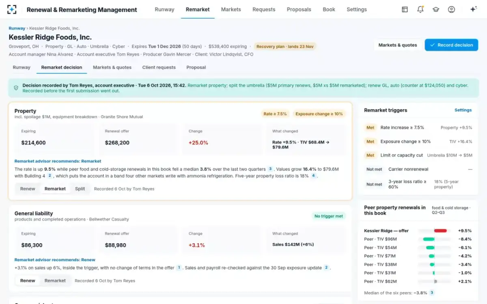Click the app logo icon

point(12,9)
